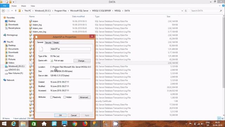Expand address bar history dropdown
The image size is (225, 127).
click(x=182, y=11)
